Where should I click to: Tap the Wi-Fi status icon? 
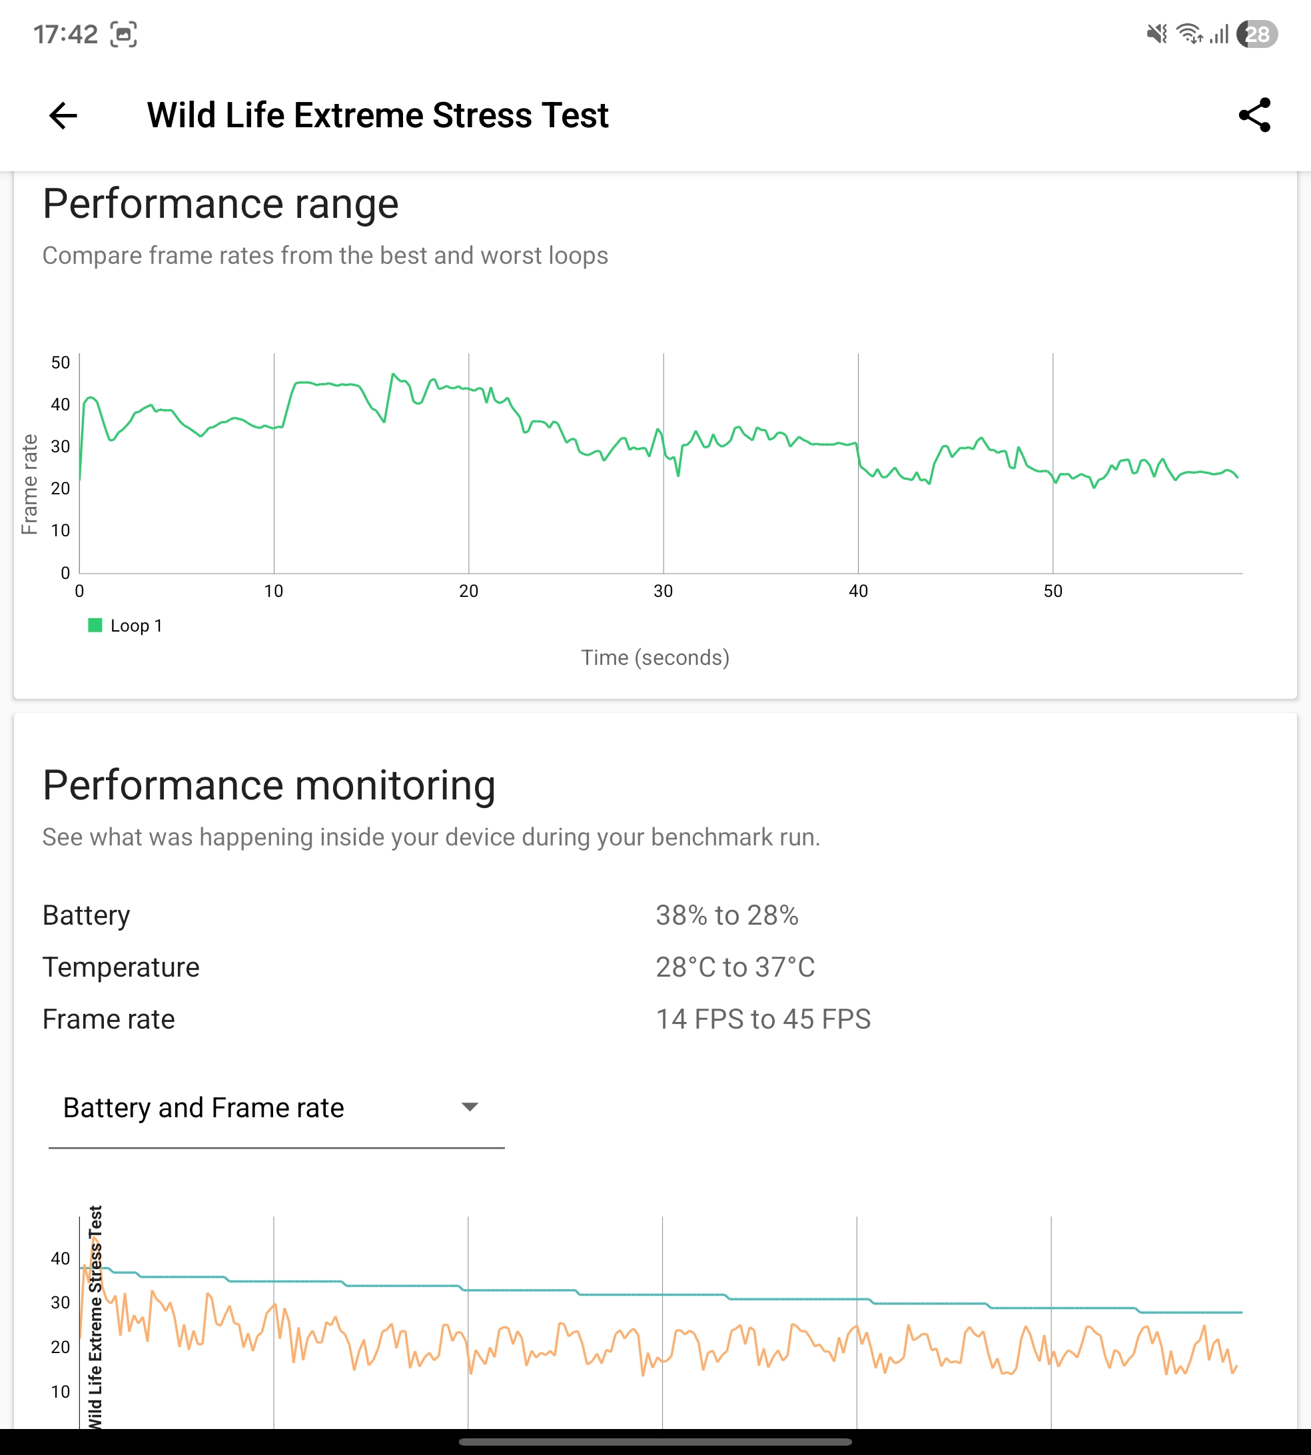click(1188, 34)
